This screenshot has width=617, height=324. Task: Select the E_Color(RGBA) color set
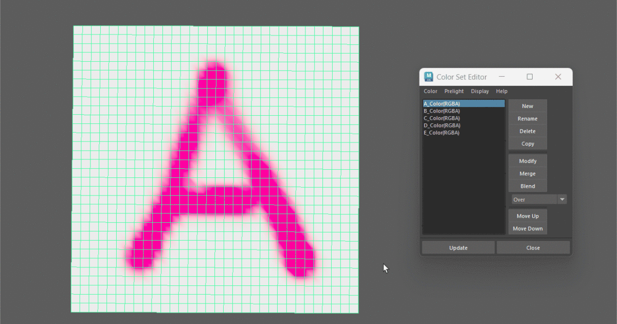pyautogui.click(x=442, y=133)
